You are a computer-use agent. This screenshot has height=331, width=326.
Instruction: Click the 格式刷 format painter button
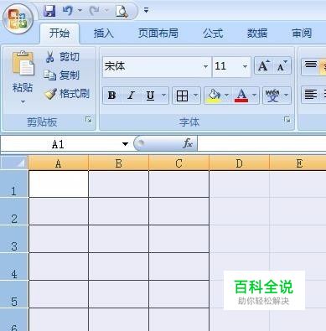point(67,94)
